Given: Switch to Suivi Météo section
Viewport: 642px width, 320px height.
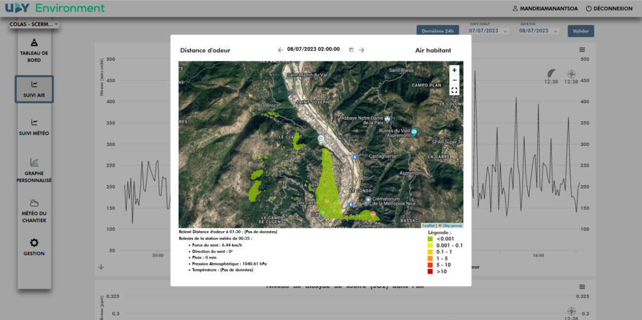Looking at the screenshot, I should [34, 127].
